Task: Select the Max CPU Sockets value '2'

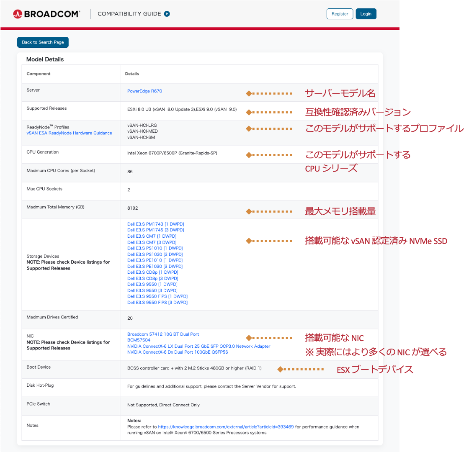Action: 129,190
